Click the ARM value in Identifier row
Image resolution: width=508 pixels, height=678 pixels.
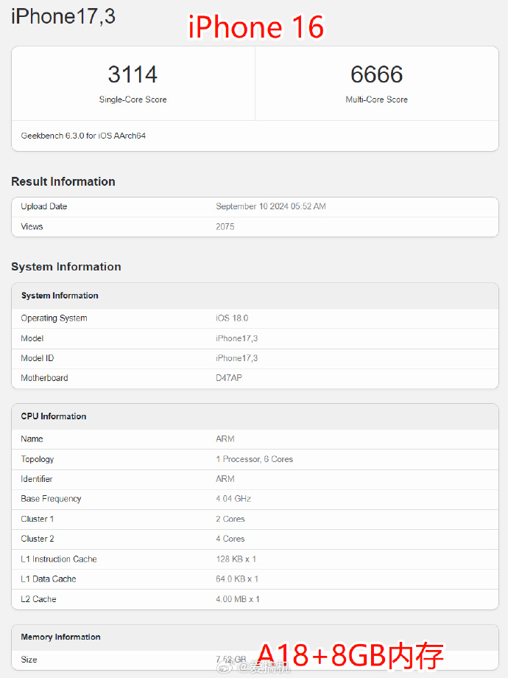click(225, 479)
